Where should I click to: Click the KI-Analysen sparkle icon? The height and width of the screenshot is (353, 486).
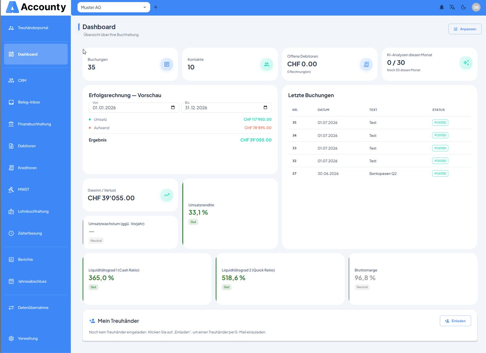click(x=466, y=63)
